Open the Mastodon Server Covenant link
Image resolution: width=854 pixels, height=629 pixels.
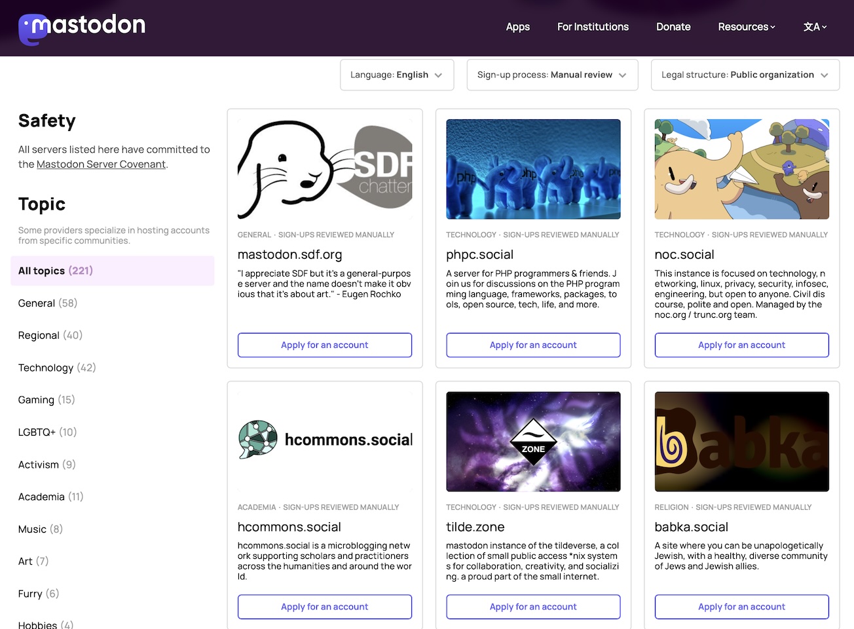click(101, 164)
